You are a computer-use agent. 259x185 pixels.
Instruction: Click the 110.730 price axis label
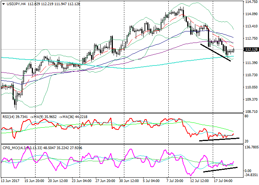251,75
